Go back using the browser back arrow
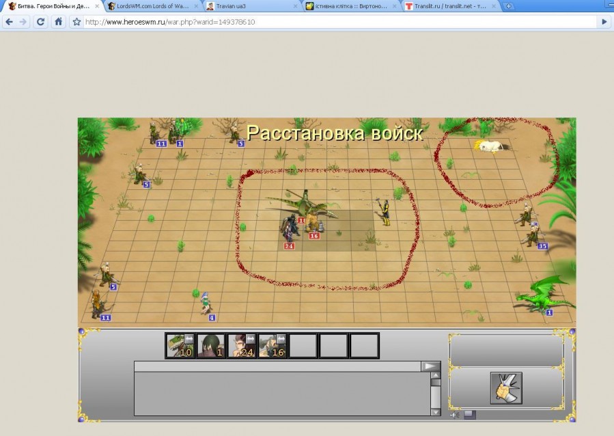 [x=10, y=22]
